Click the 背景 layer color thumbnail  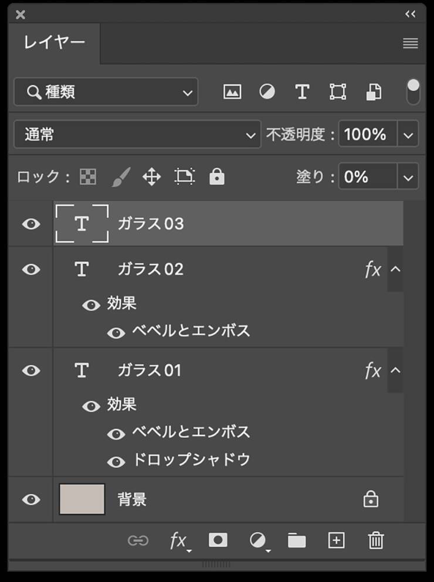(82, 499)
